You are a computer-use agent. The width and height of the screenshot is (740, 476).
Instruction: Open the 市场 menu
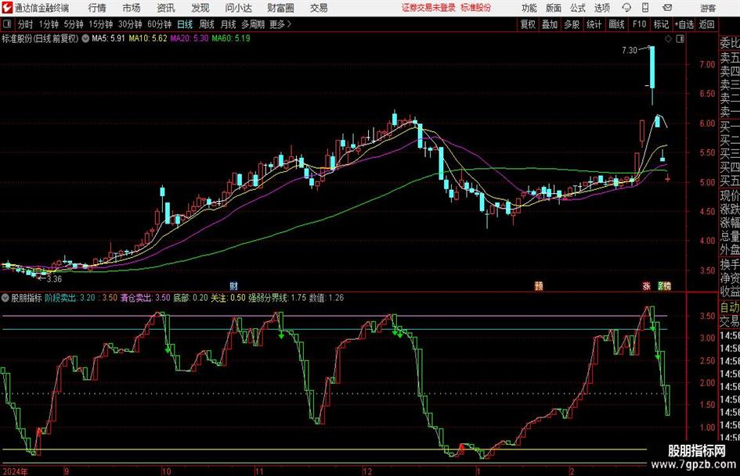132,8
